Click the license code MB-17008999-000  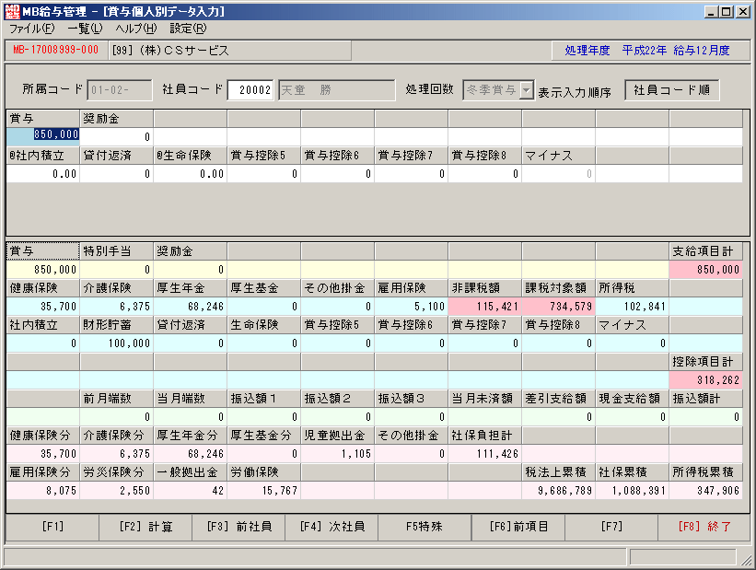point(55,50)
